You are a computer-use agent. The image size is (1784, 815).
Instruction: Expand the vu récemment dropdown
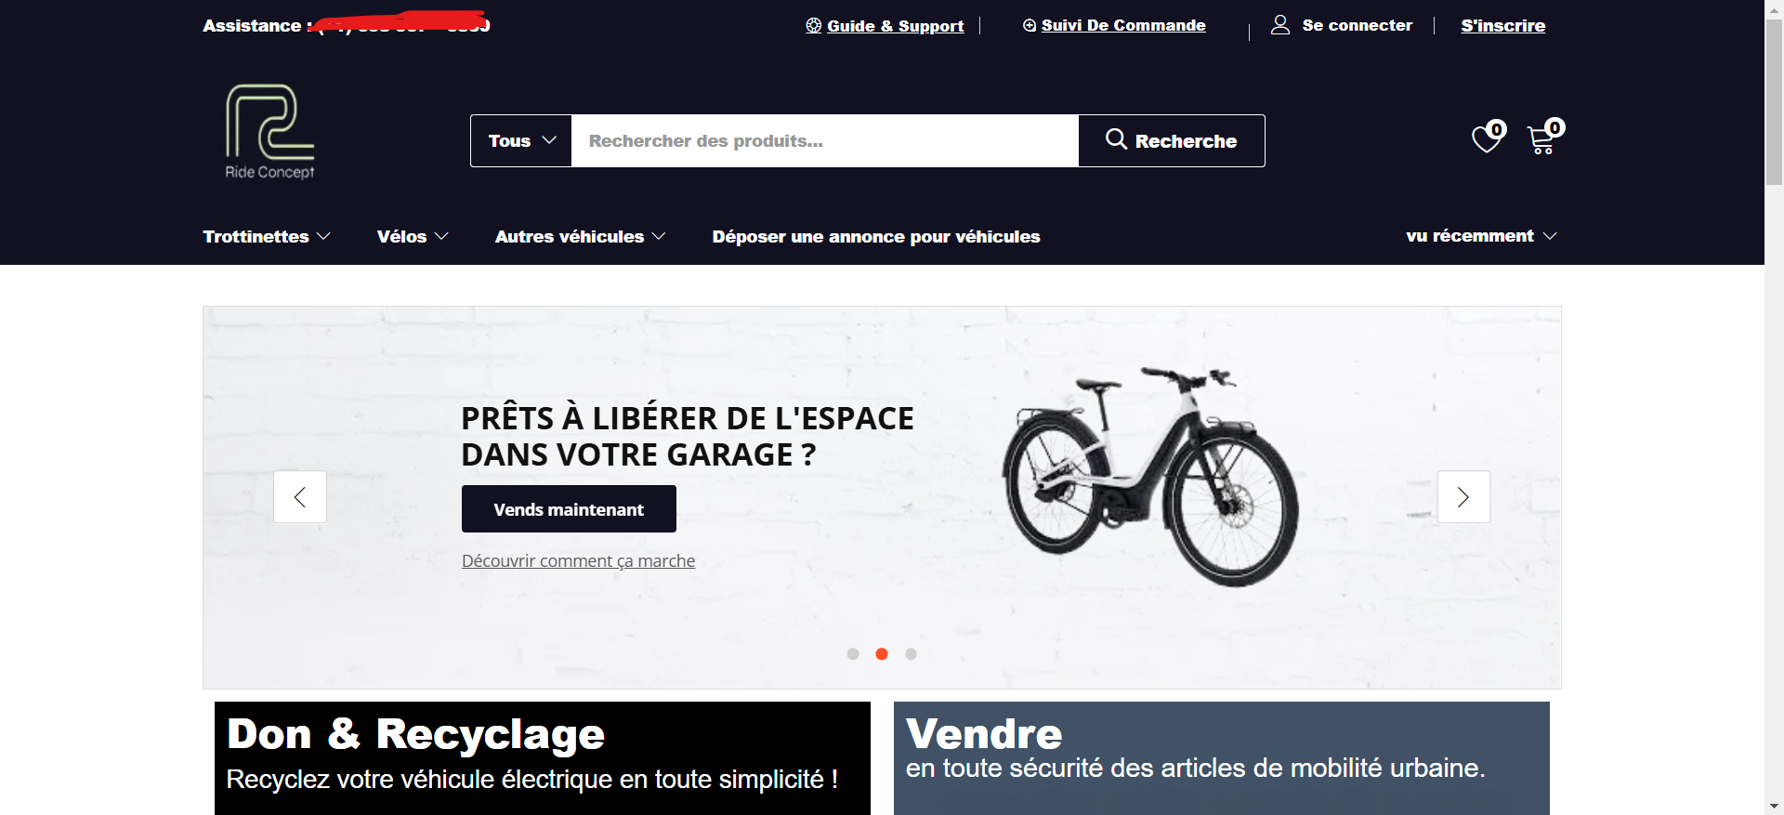1481,236
